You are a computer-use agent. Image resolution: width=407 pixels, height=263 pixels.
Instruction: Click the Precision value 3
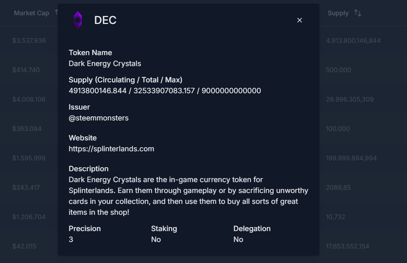pos(71,239)
